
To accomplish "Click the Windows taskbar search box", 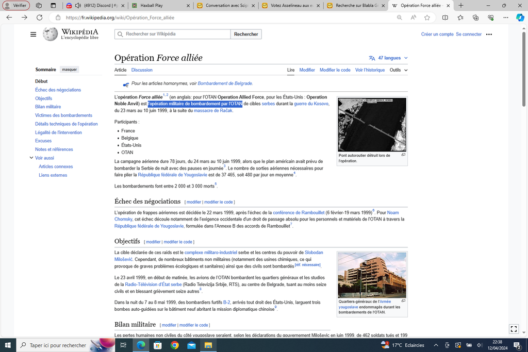I will pos(65,345).
